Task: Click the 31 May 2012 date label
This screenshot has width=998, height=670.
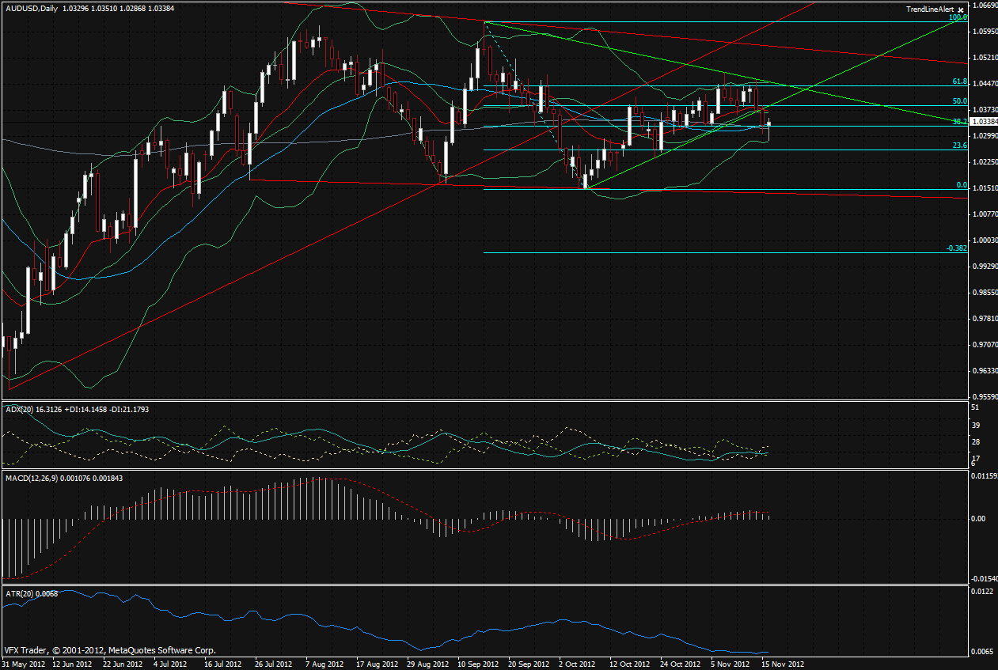Action: [24, 664]
